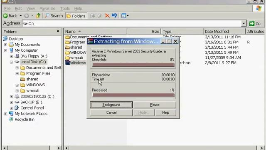Click the Forward navigation icon
266x150 pixels.
[26, 16]
